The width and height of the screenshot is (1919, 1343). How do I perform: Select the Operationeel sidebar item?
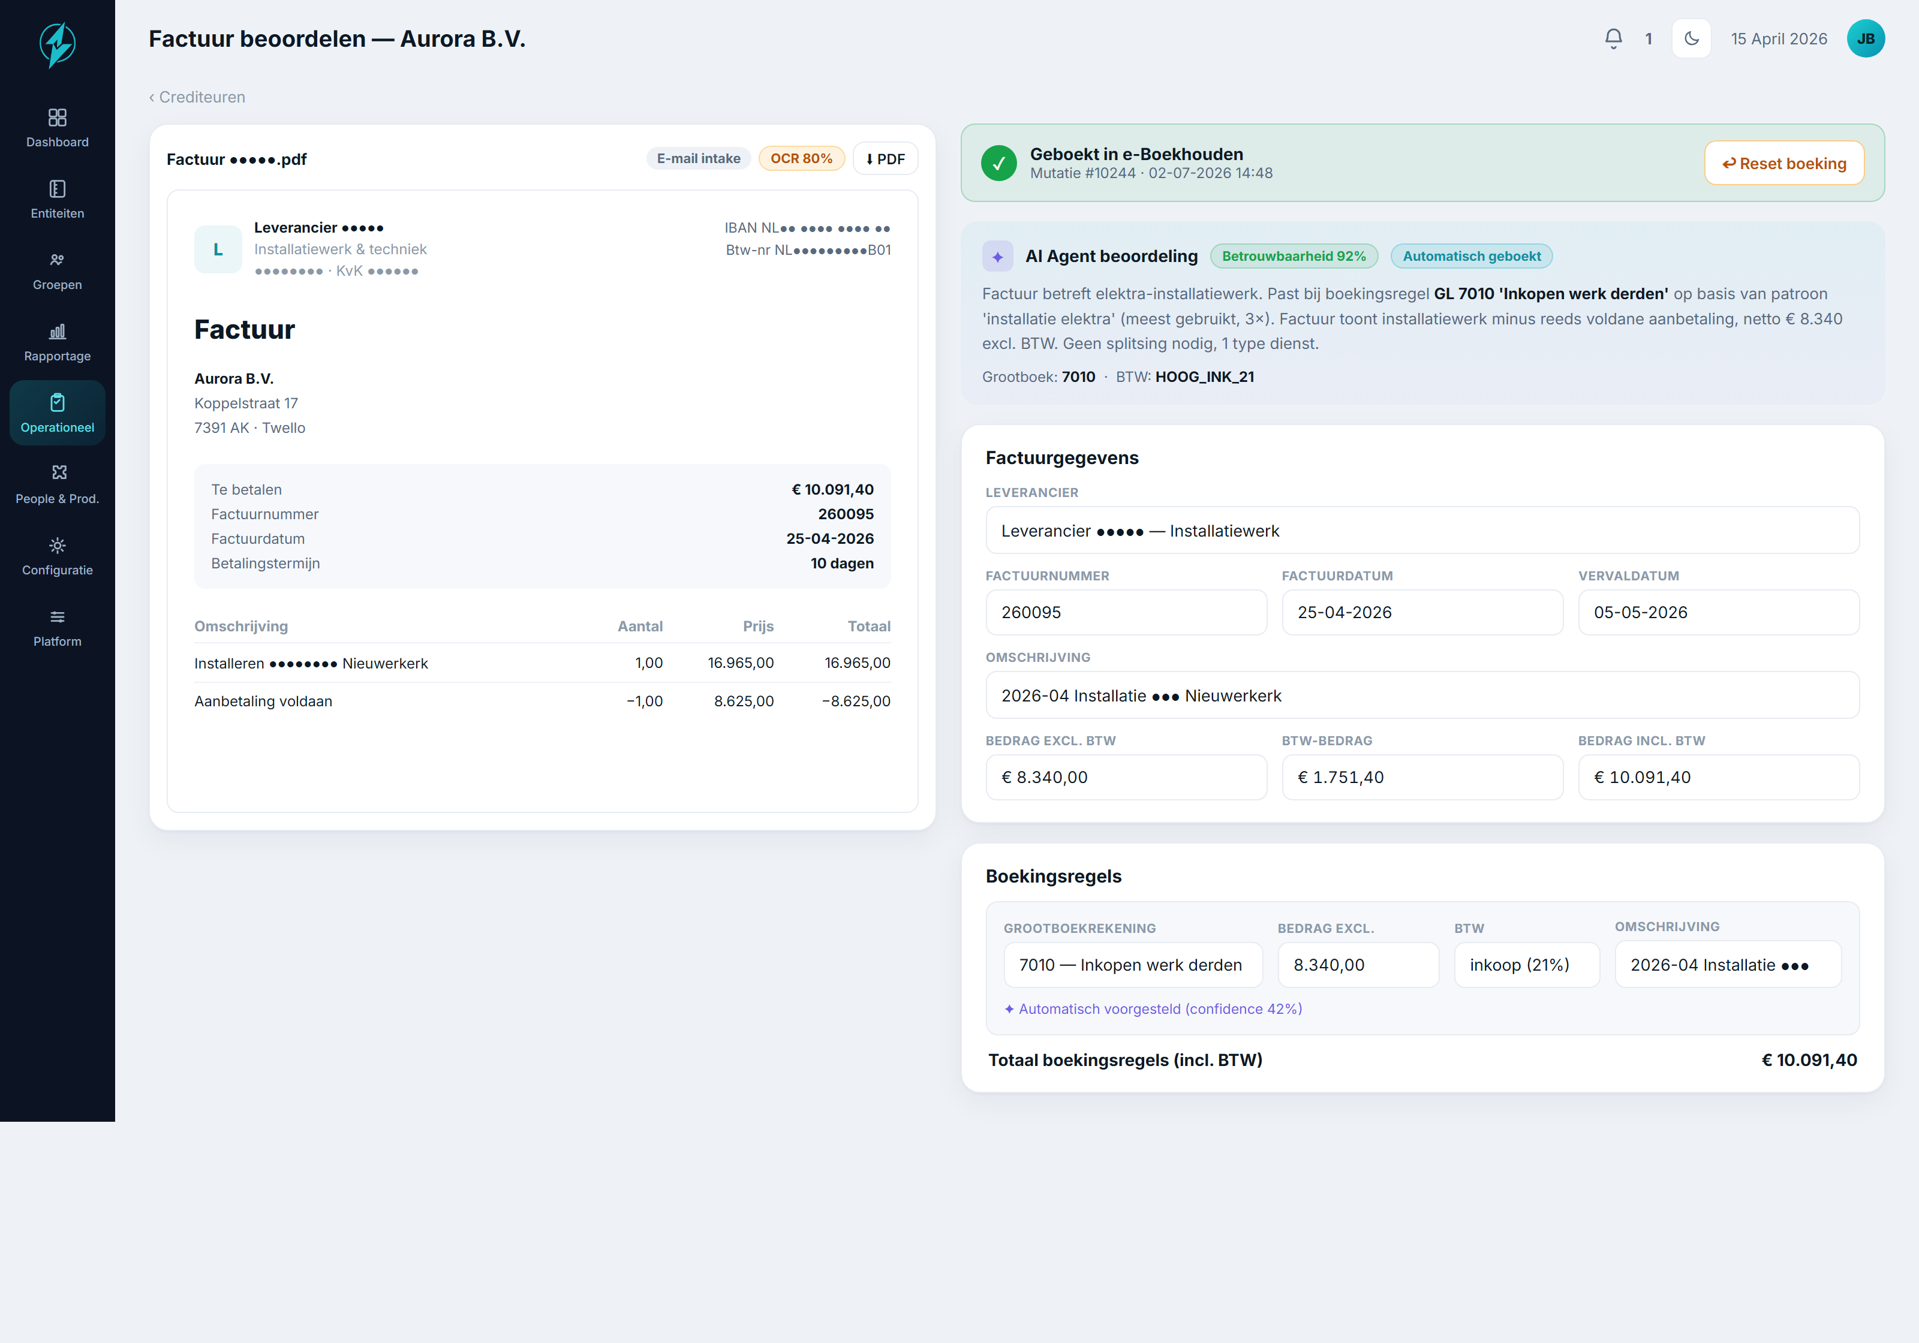click(57, 413)
